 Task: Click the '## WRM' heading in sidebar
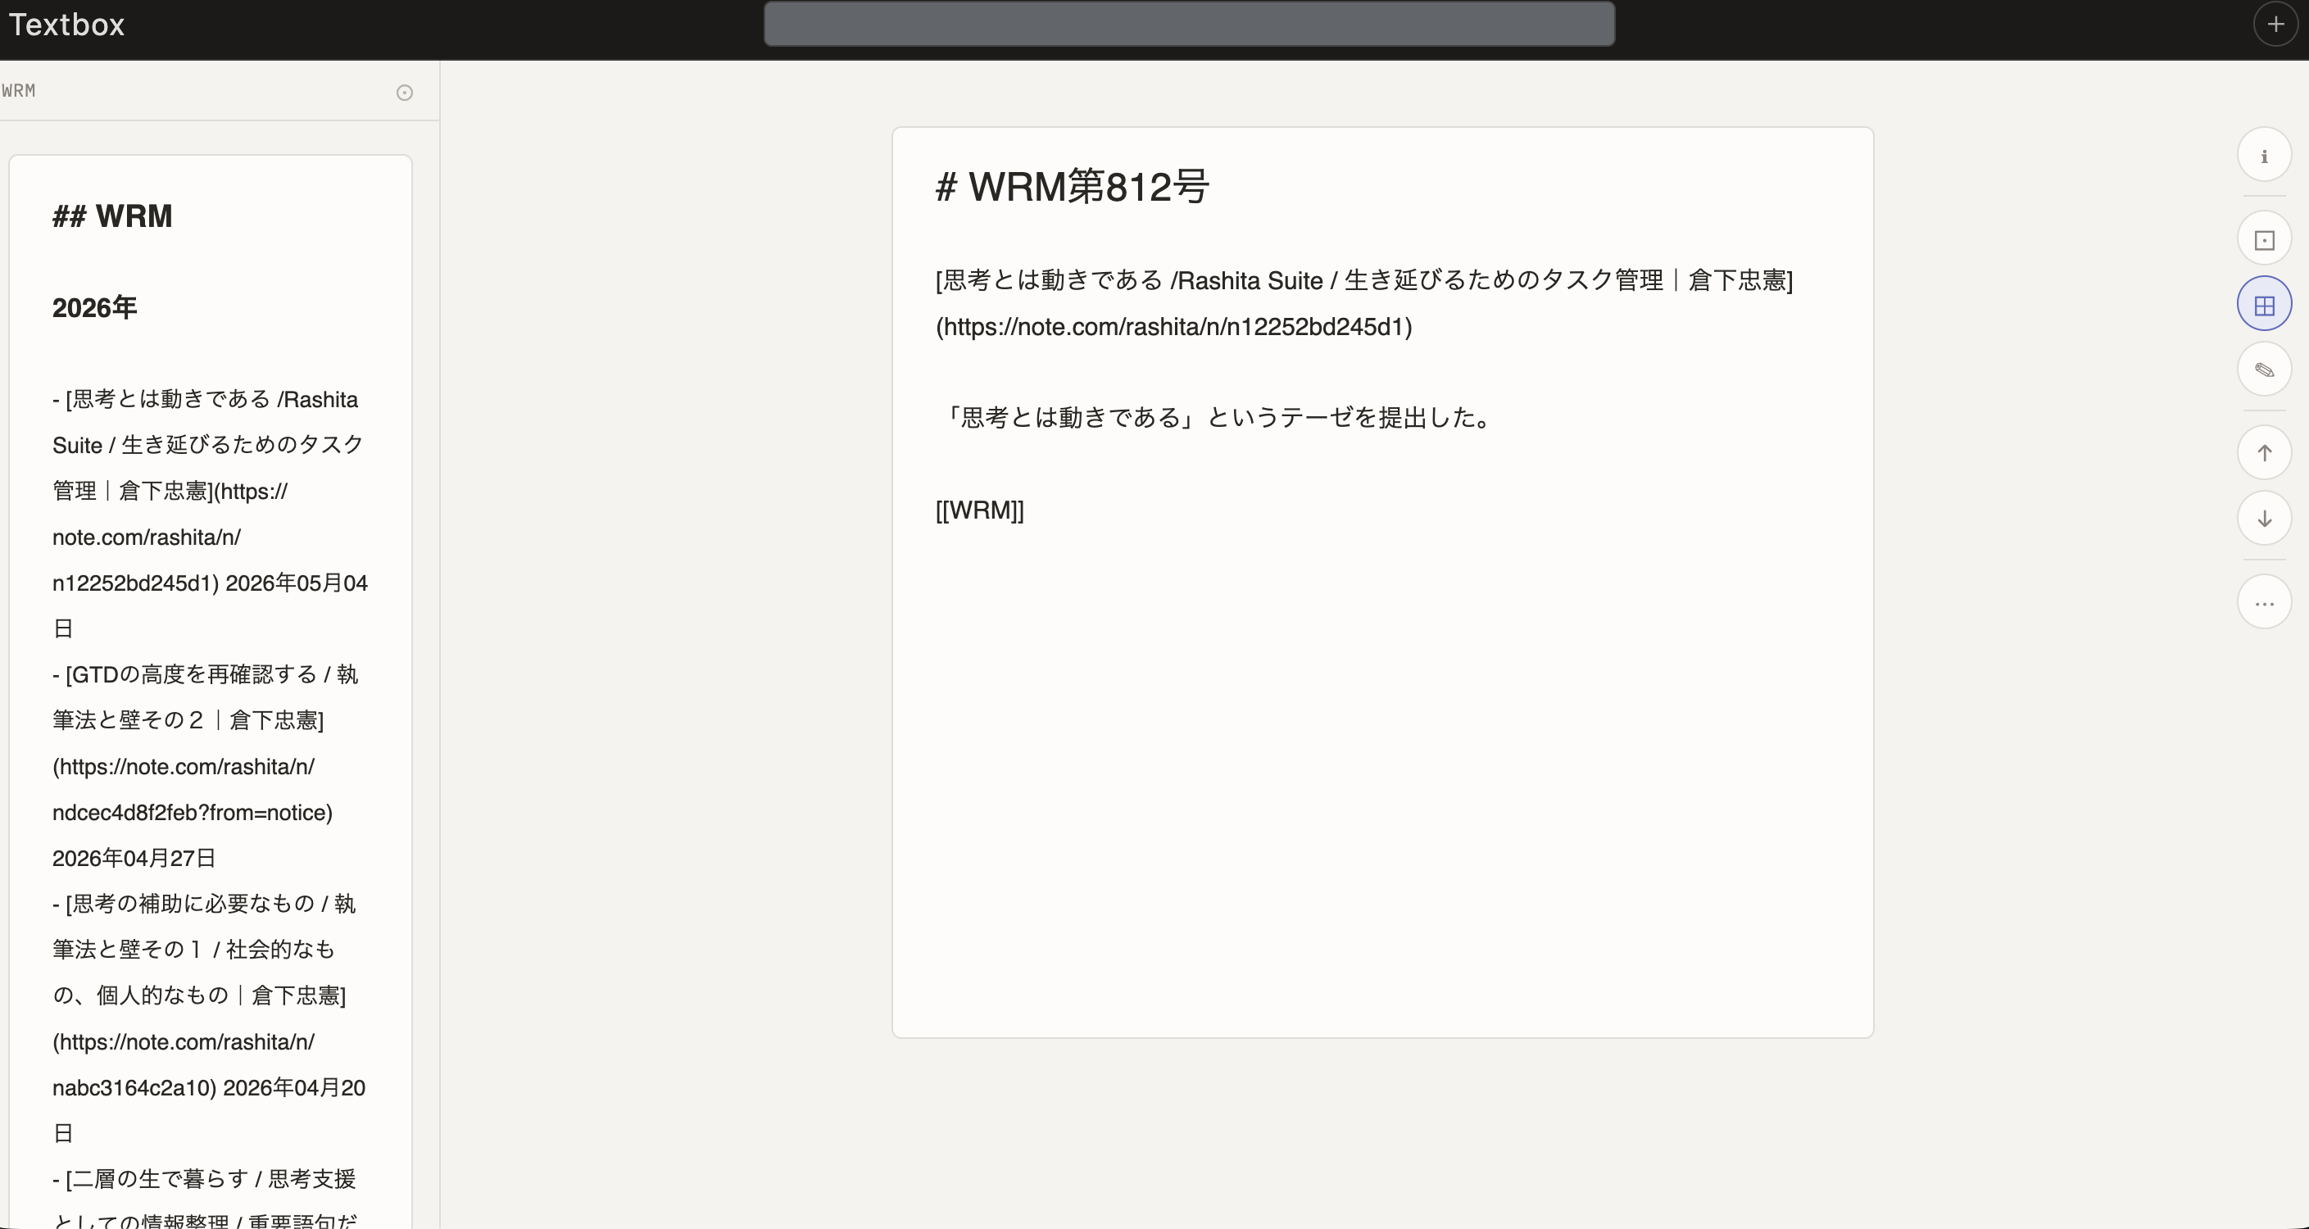tap(112, 216)
